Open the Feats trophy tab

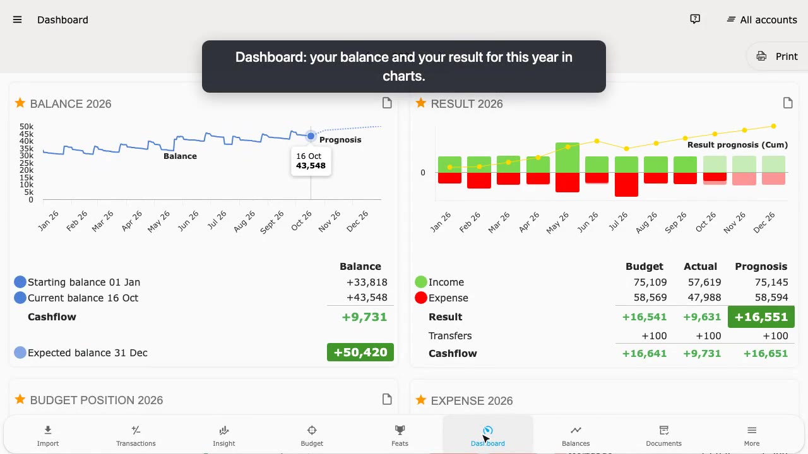400,435
